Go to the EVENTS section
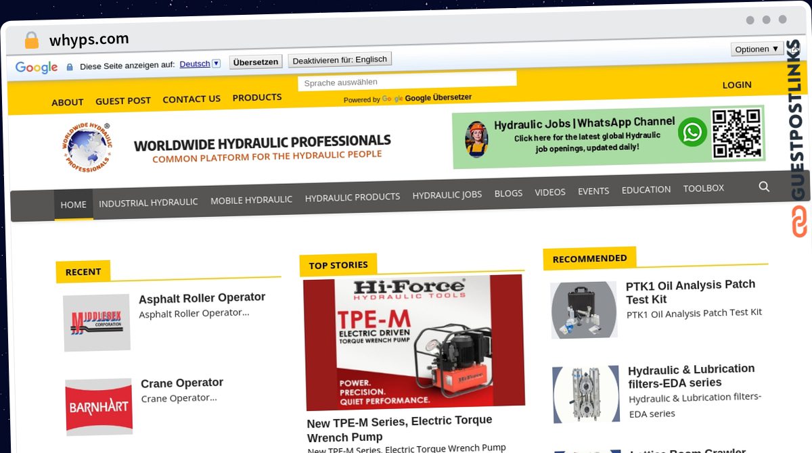The height and width of the screenshot is (453, 812). point(593,191)
